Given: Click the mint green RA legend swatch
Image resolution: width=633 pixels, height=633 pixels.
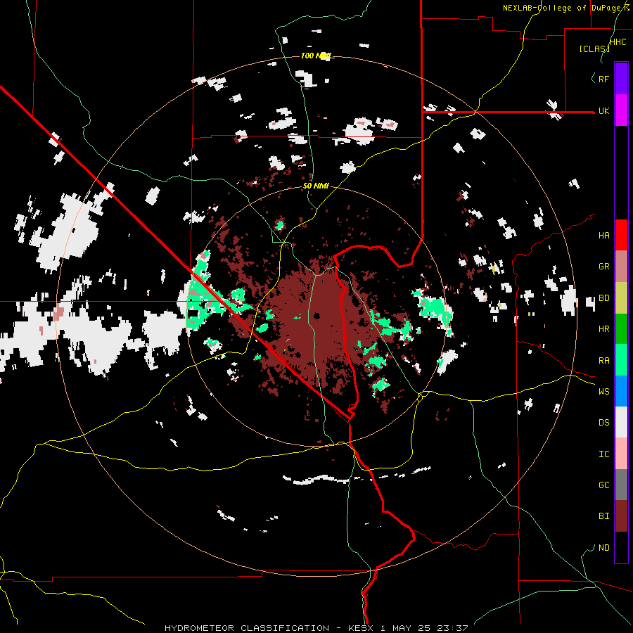Looking at the screenshot, I should coord(621,360).
